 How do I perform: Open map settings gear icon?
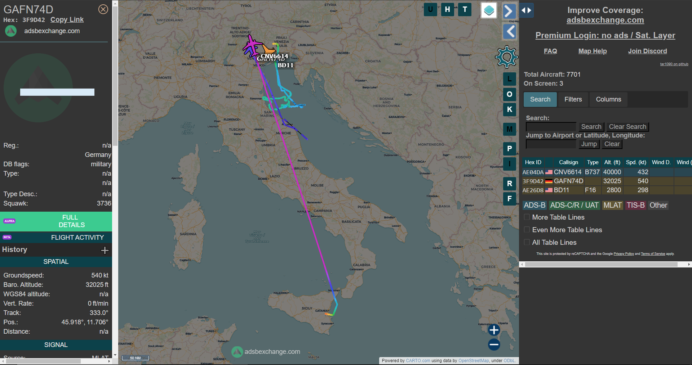(x=506, y=57)
